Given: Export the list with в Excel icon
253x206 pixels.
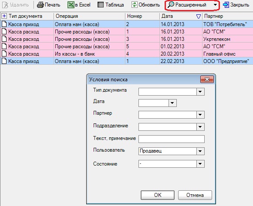Looking at the screenshot, I should (71, 5).
